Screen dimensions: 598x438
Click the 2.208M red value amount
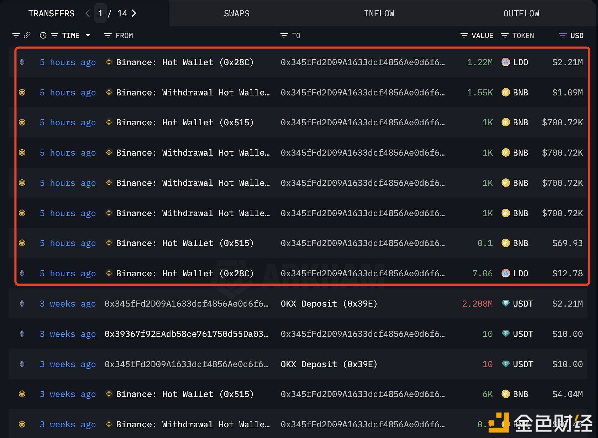[477, 304]
